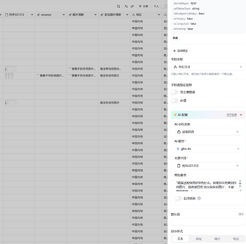Click the redo arrow icon
The width and height of the screenshot is (246, 244).
coord(132,6)
